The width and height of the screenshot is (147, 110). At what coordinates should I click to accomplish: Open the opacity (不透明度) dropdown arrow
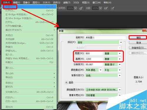point(75,8)
